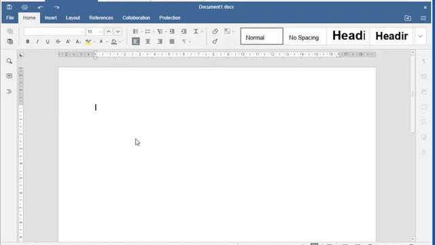Click the Save icon in title bar
This screenshot has height=245, width=435.
point(9,7)
